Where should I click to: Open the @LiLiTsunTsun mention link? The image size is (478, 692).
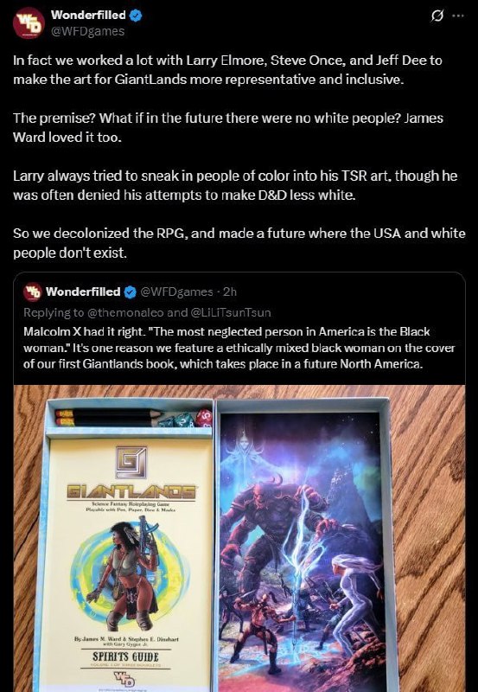(231, 312)
